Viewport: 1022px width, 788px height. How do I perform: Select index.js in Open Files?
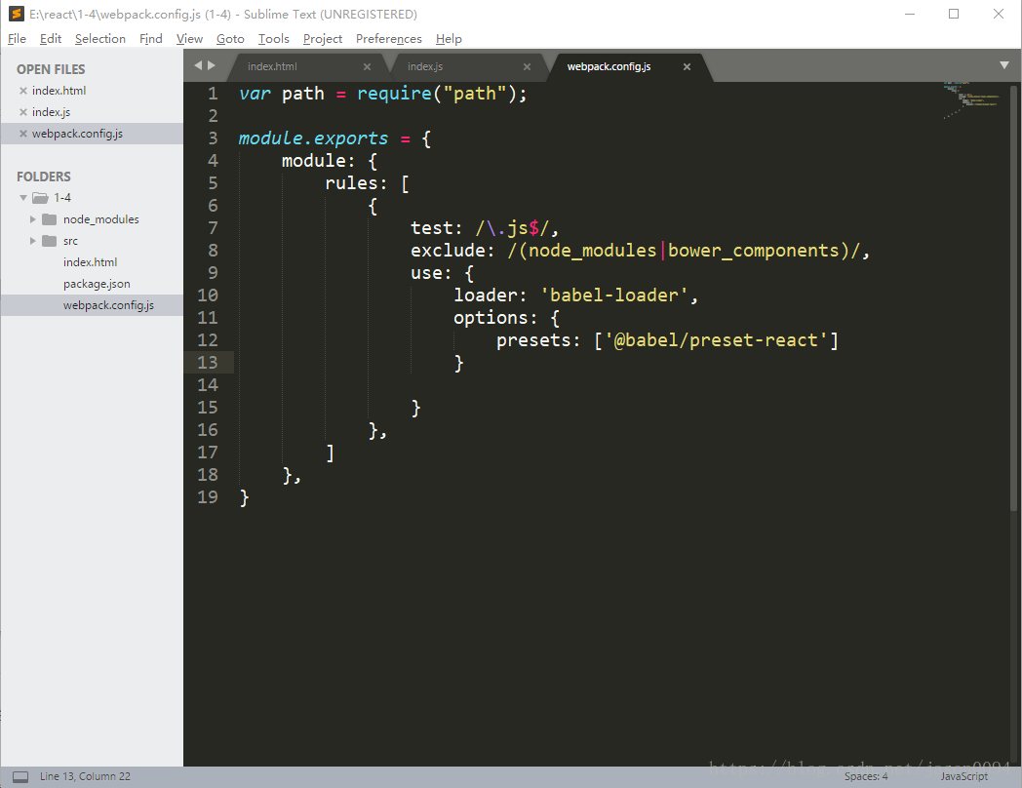[51, 112]
